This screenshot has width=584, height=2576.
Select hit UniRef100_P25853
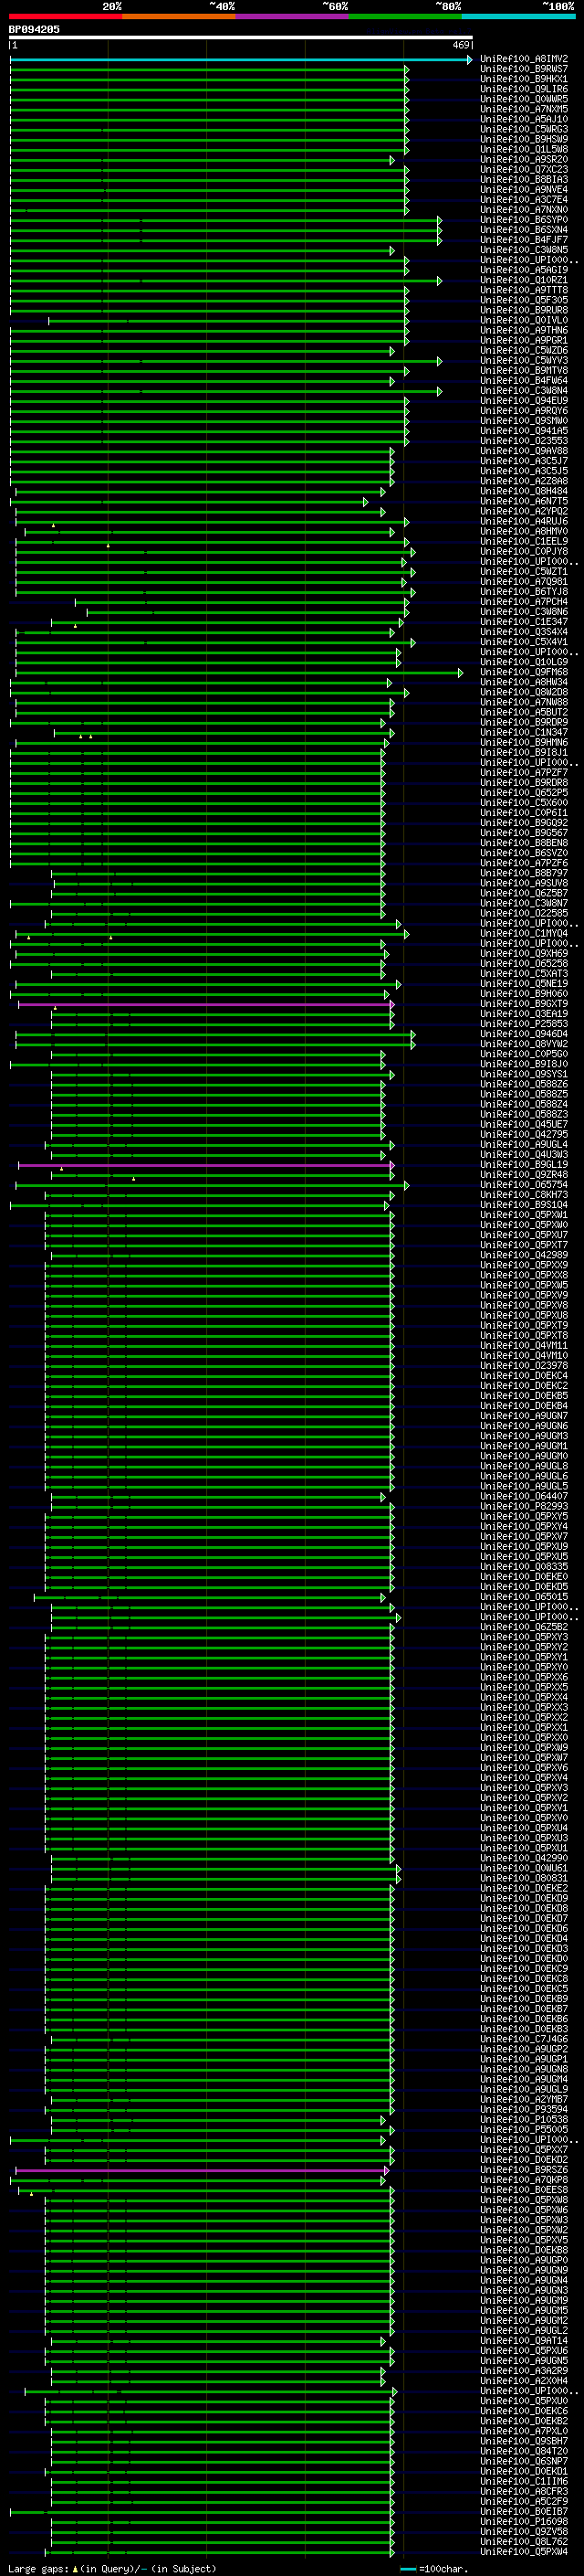tap(524, 1024)
